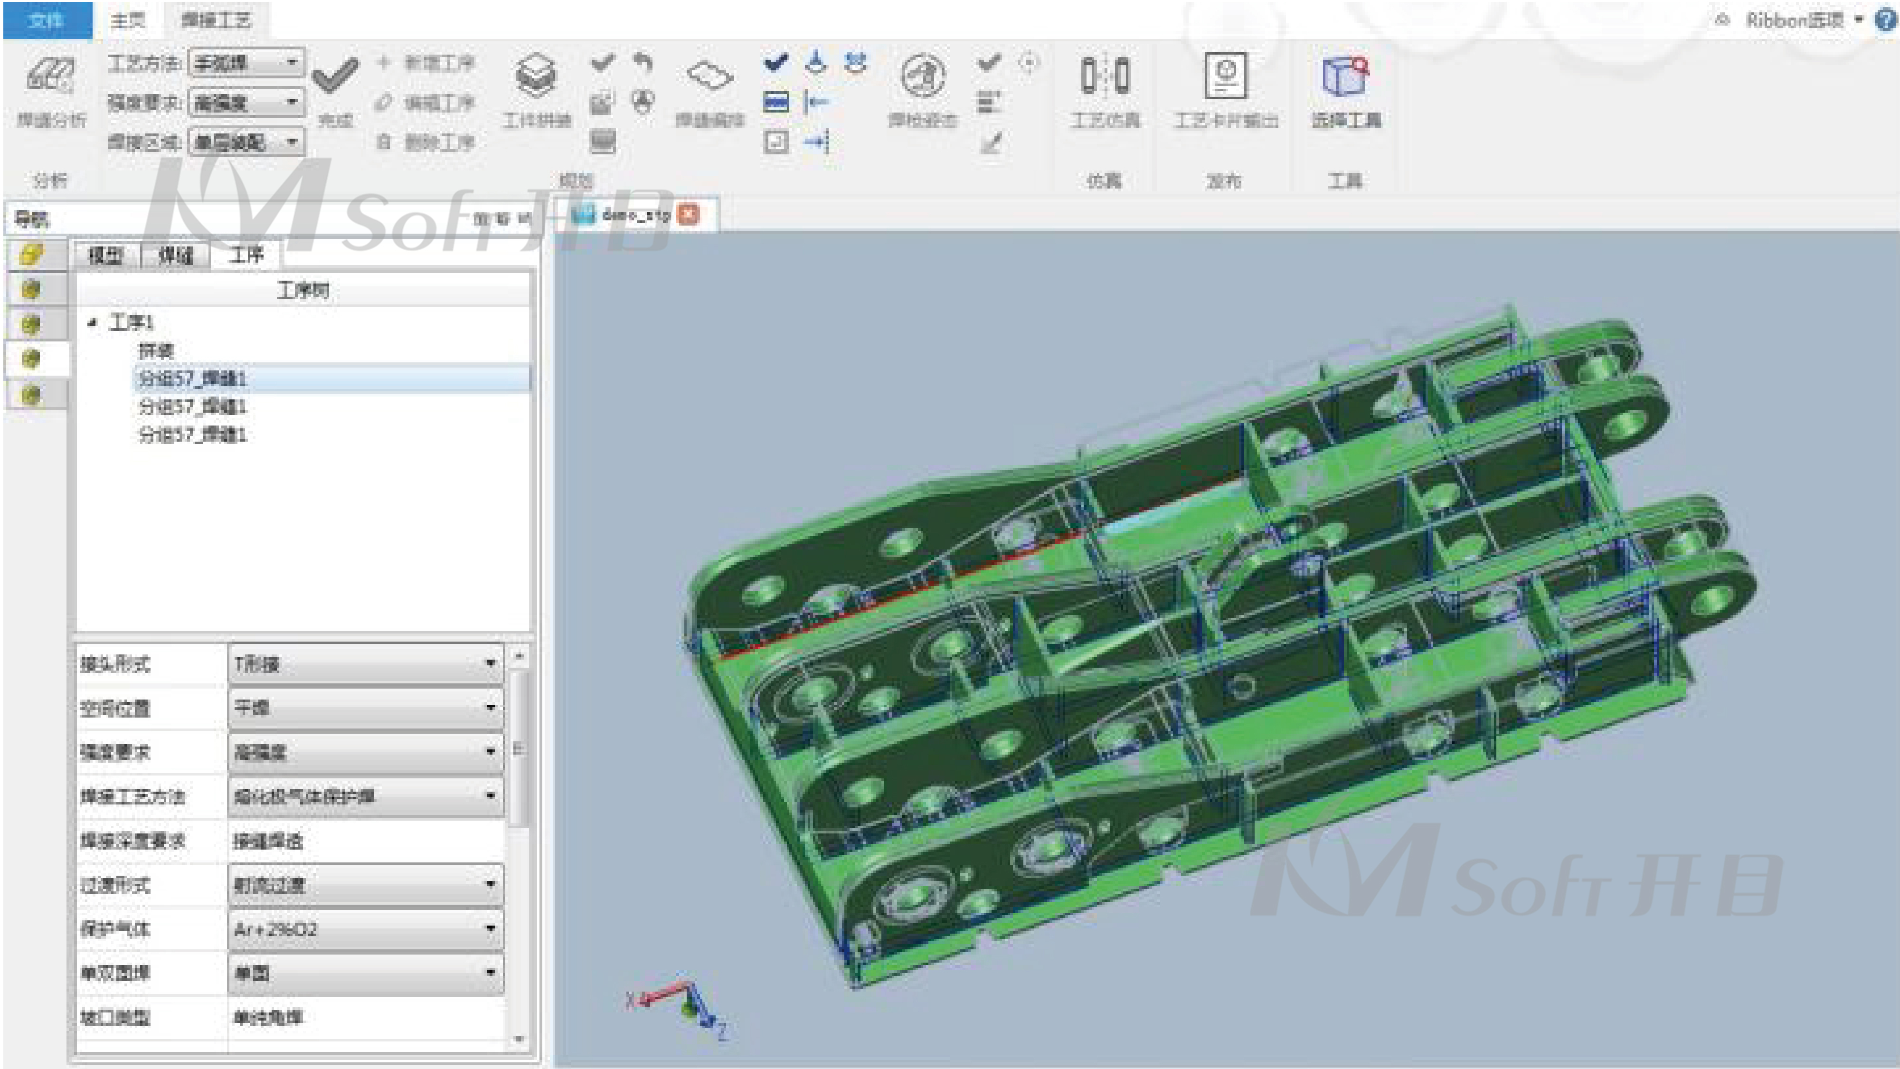The height and width of the screenshot is (1069, 1900).
Task: Open the 过渡形式 dropdown
Action: 366,885
